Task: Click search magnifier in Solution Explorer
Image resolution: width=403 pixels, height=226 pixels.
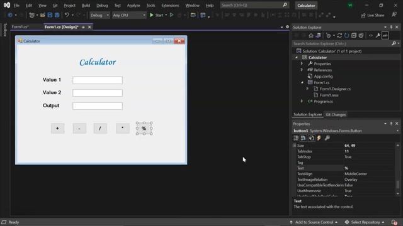Action: click(394, 43)
